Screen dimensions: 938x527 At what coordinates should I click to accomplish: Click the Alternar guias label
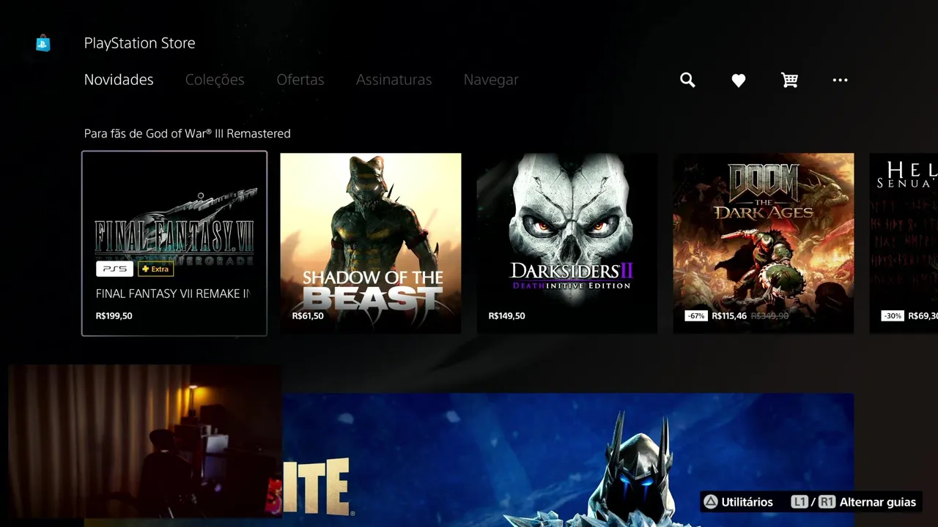[878, 502]
